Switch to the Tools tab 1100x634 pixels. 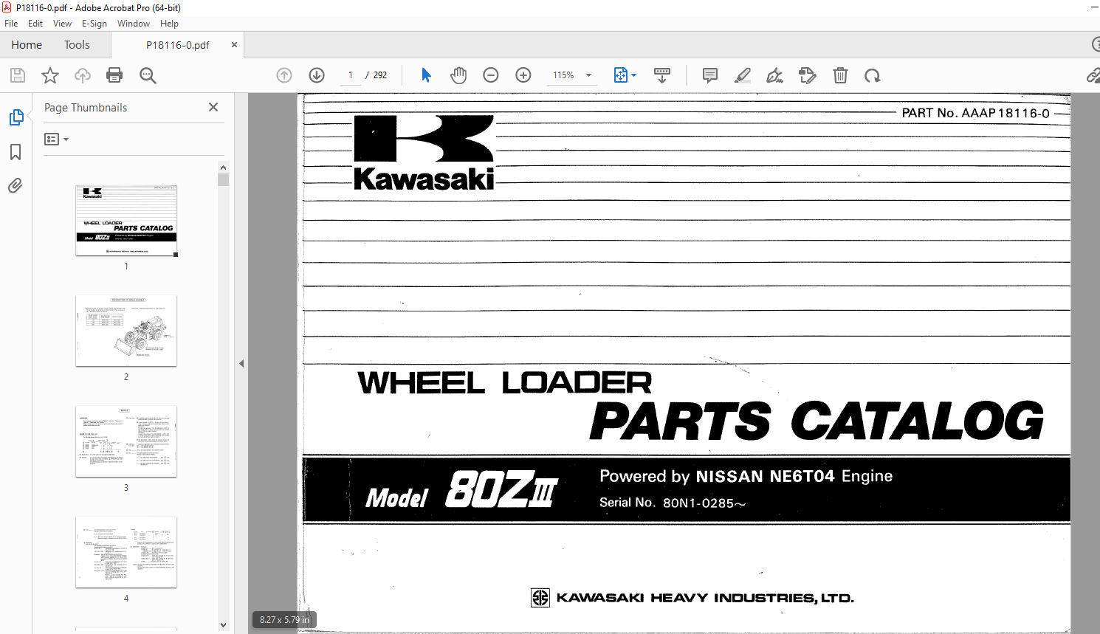[77, 45]
